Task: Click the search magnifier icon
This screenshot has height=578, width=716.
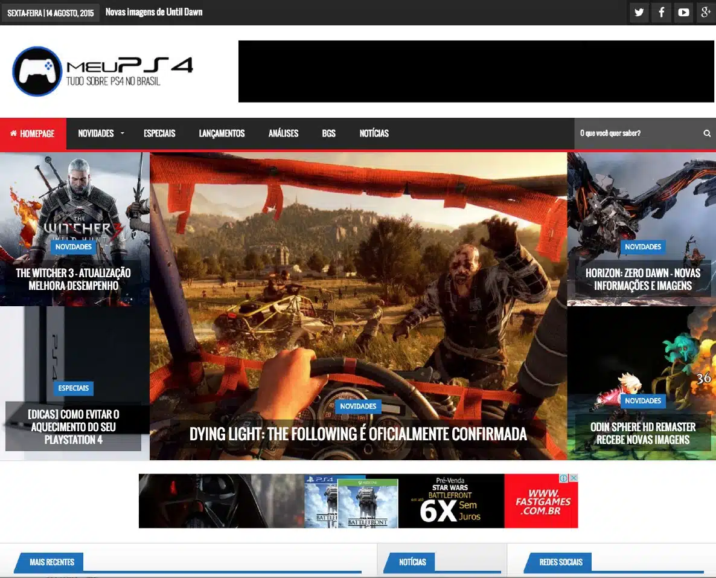Action: [707, 133]
